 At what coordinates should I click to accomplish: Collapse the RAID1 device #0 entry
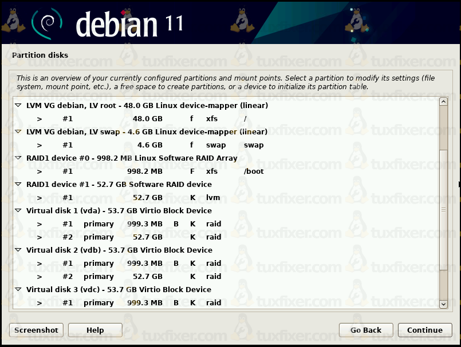coord(18,158)
